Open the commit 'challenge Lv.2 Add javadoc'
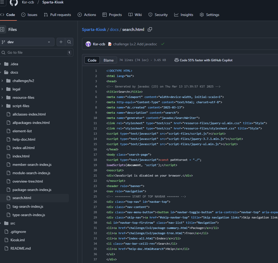278x263 pixels. tap(135, 44)
